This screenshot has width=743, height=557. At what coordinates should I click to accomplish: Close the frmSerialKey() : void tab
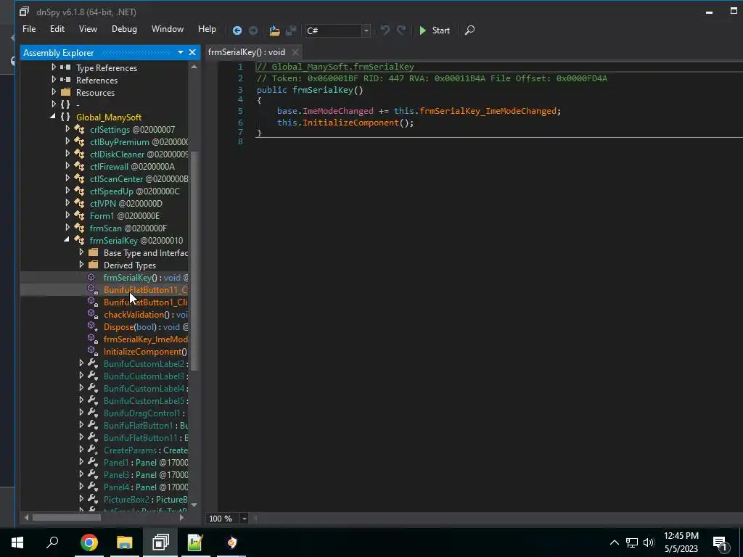tap(295, 52)
